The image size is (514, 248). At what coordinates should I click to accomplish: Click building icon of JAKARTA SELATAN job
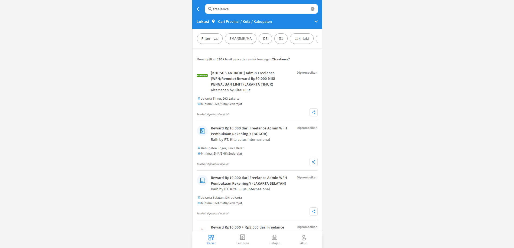point(202,180)
